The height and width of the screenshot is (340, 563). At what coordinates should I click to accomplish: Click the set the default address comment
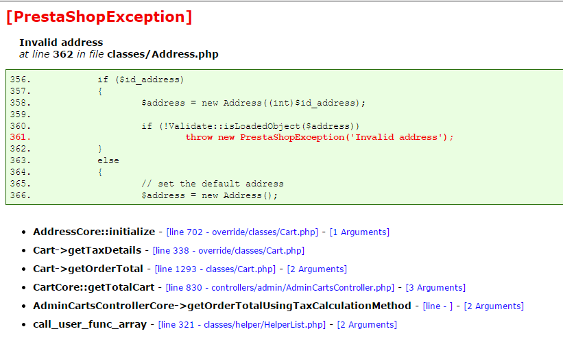click(x=213, y=184)
